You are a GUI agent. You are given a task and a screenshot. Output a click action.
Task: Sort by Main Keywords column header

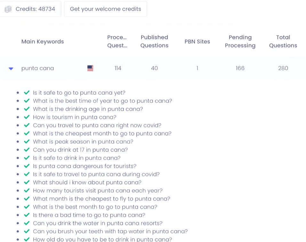coord(43,42)
